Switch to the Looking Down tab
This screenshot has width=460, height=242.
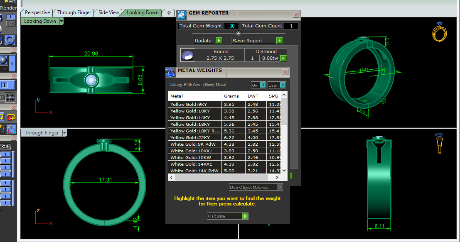pos(143,12)
